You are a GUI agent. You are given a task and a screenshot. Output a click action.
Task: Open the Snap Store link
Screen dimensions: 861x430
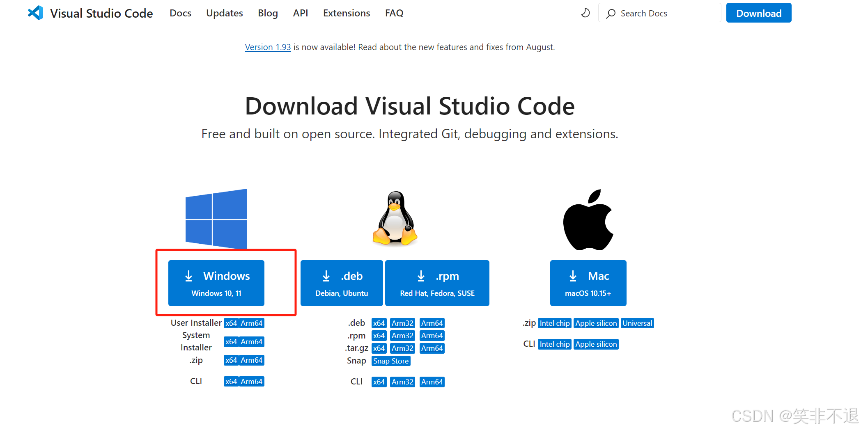pyautogui.click(x=391, y=361)
